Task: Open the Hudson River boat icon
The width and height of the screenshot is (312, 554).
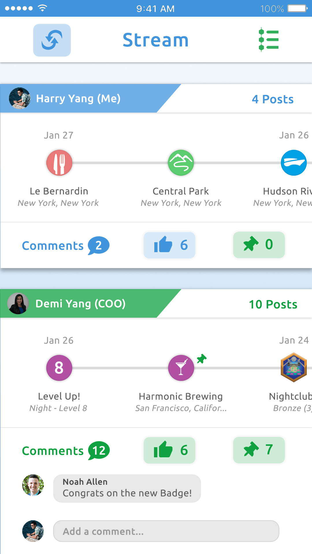Action: [x=294, y=163]
